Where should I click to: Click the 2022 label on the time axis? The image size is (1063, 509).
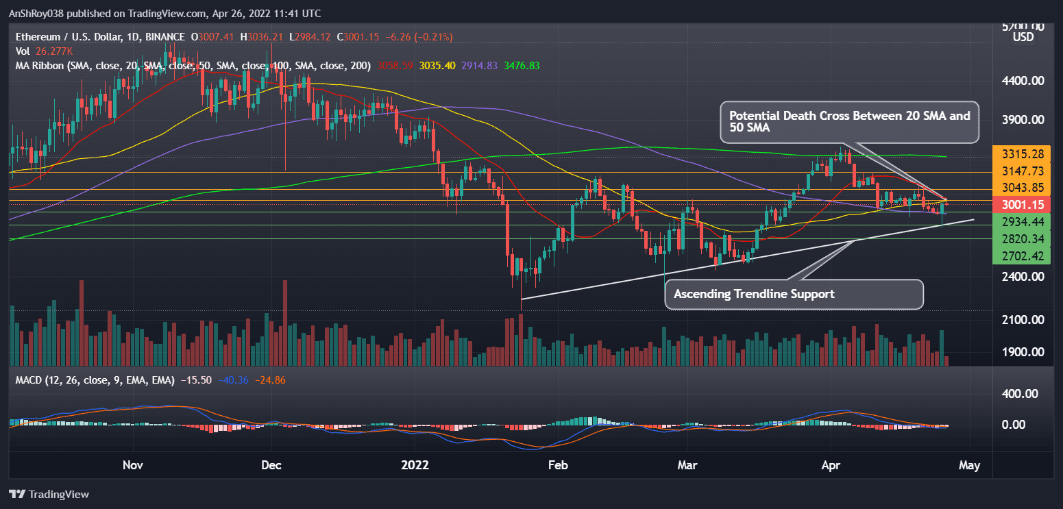coord(414,465)
